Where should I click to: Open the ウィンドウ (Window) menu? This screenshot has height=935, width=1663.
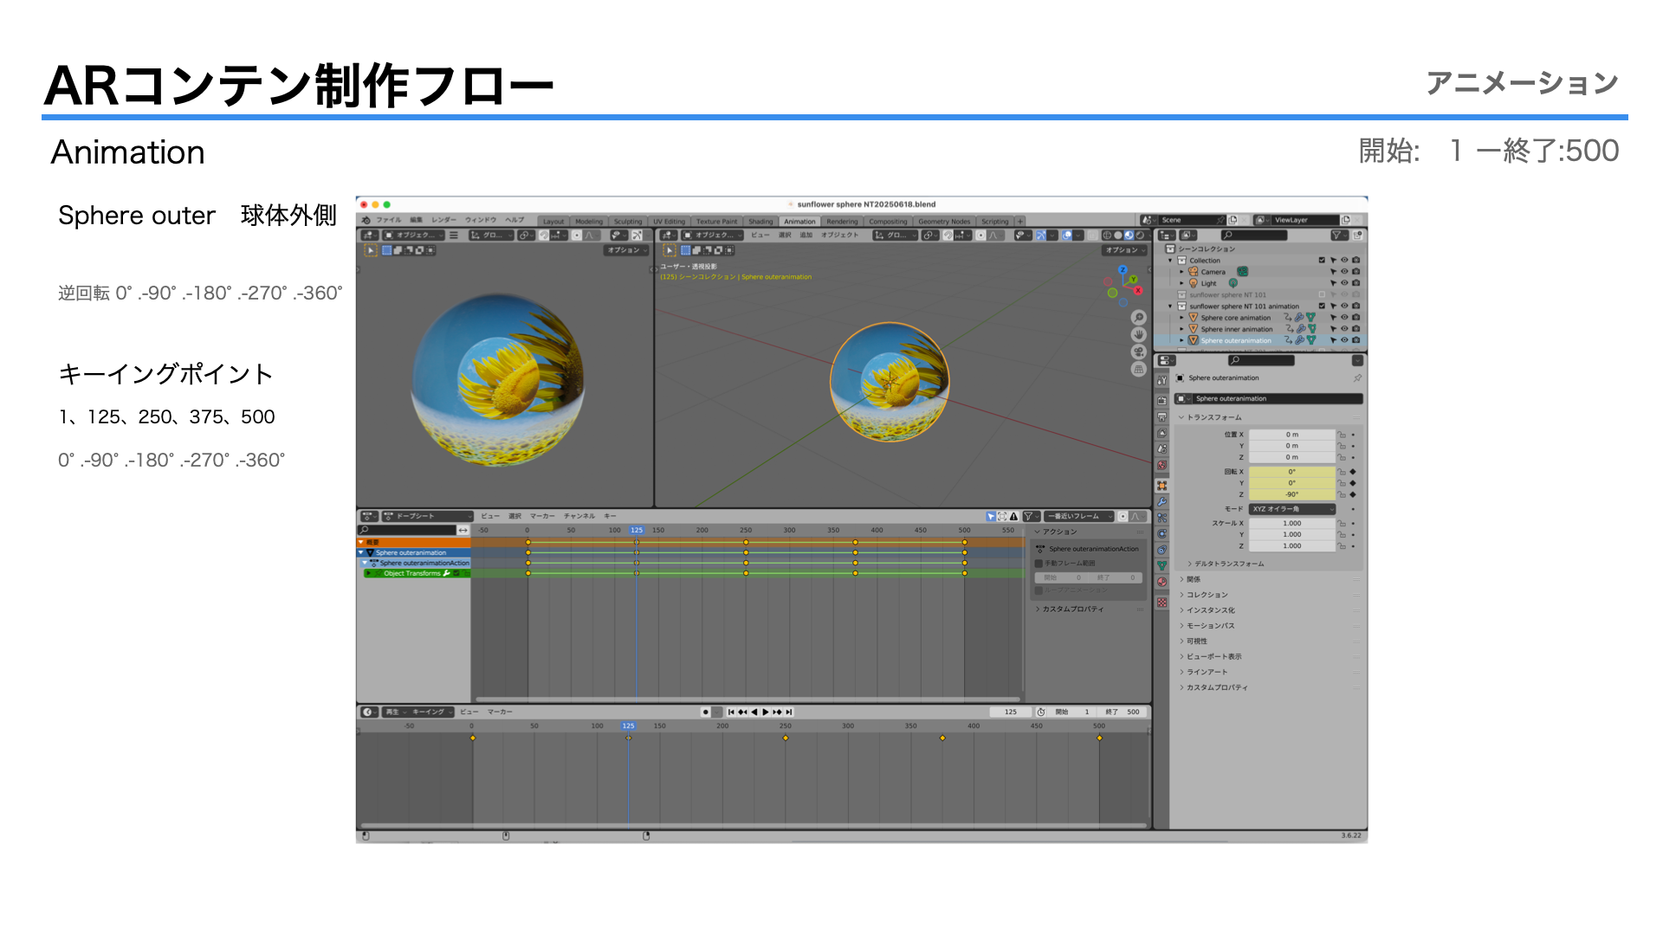(481, 220)
